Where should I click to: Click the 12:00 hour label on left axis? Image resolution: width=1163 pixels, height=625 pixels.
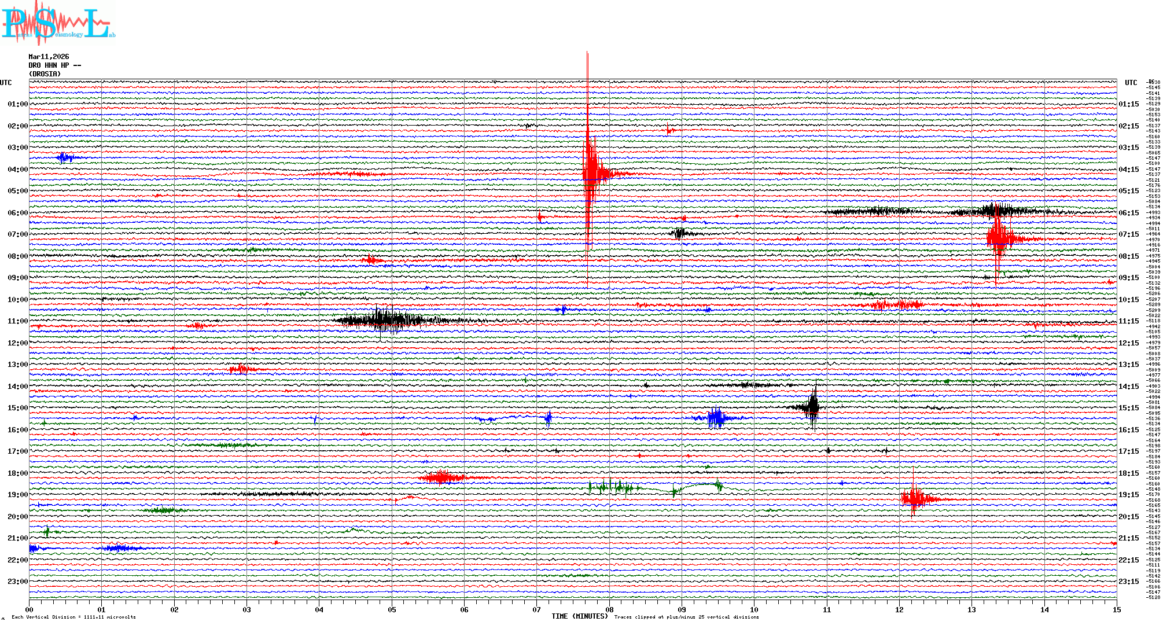pos(17,343)
